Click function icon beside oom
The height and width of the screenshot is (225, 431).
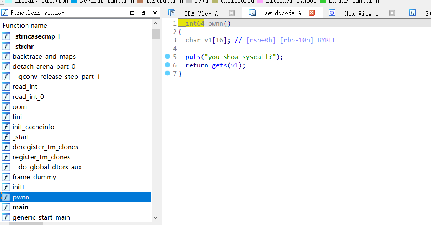tap(6, 107)
